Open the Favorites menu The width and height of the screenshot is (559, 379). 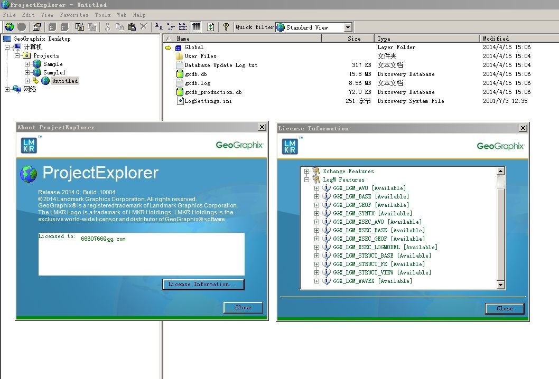coord(74,15)
